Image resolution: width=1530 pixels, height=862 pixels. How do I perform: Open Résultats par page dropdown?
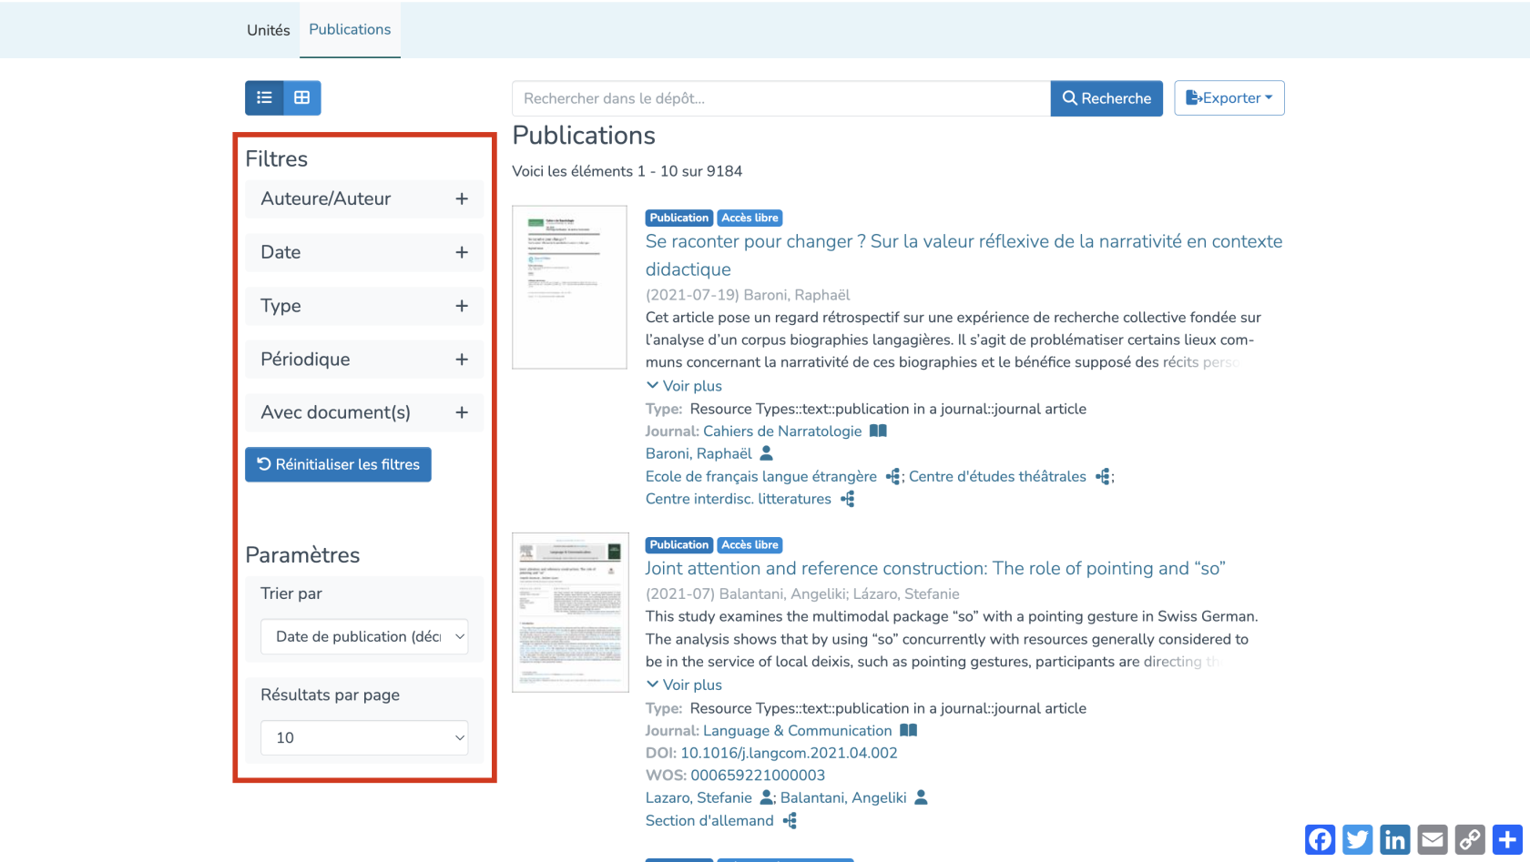pos(364,737)
